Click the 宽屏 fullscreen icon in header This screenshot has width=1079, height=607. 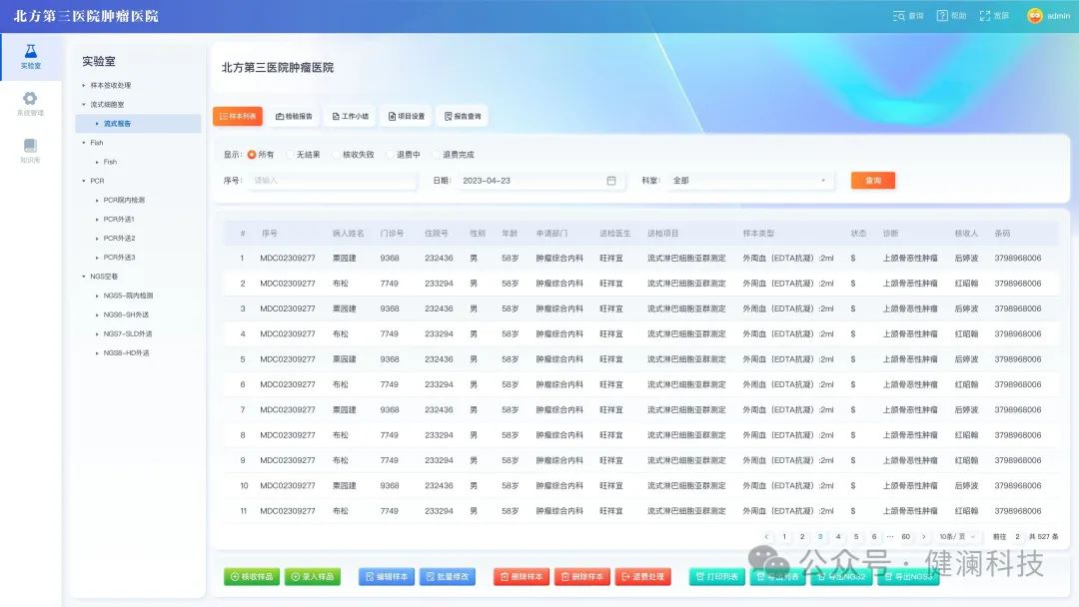985,16
